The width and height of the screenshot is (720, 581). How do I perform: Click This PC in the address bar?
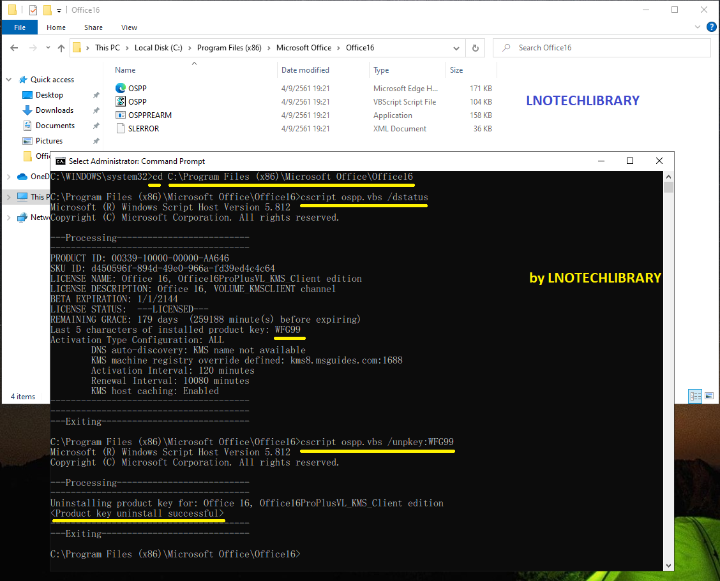pos(107,48)
